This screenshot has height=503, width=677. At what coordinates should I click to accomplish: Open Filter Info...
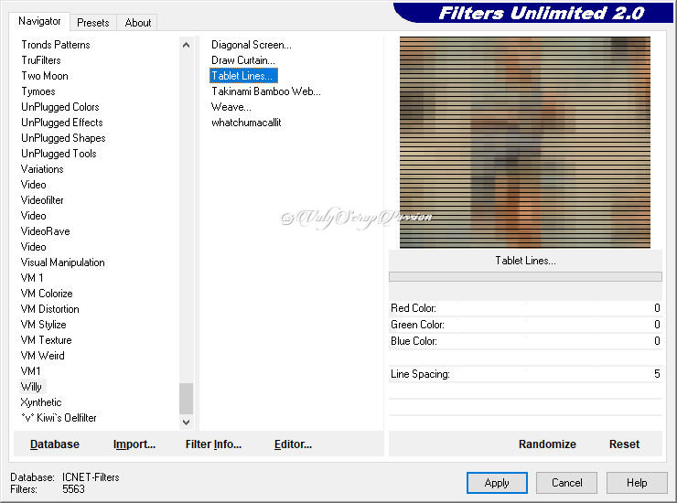(x=213, y=444)
